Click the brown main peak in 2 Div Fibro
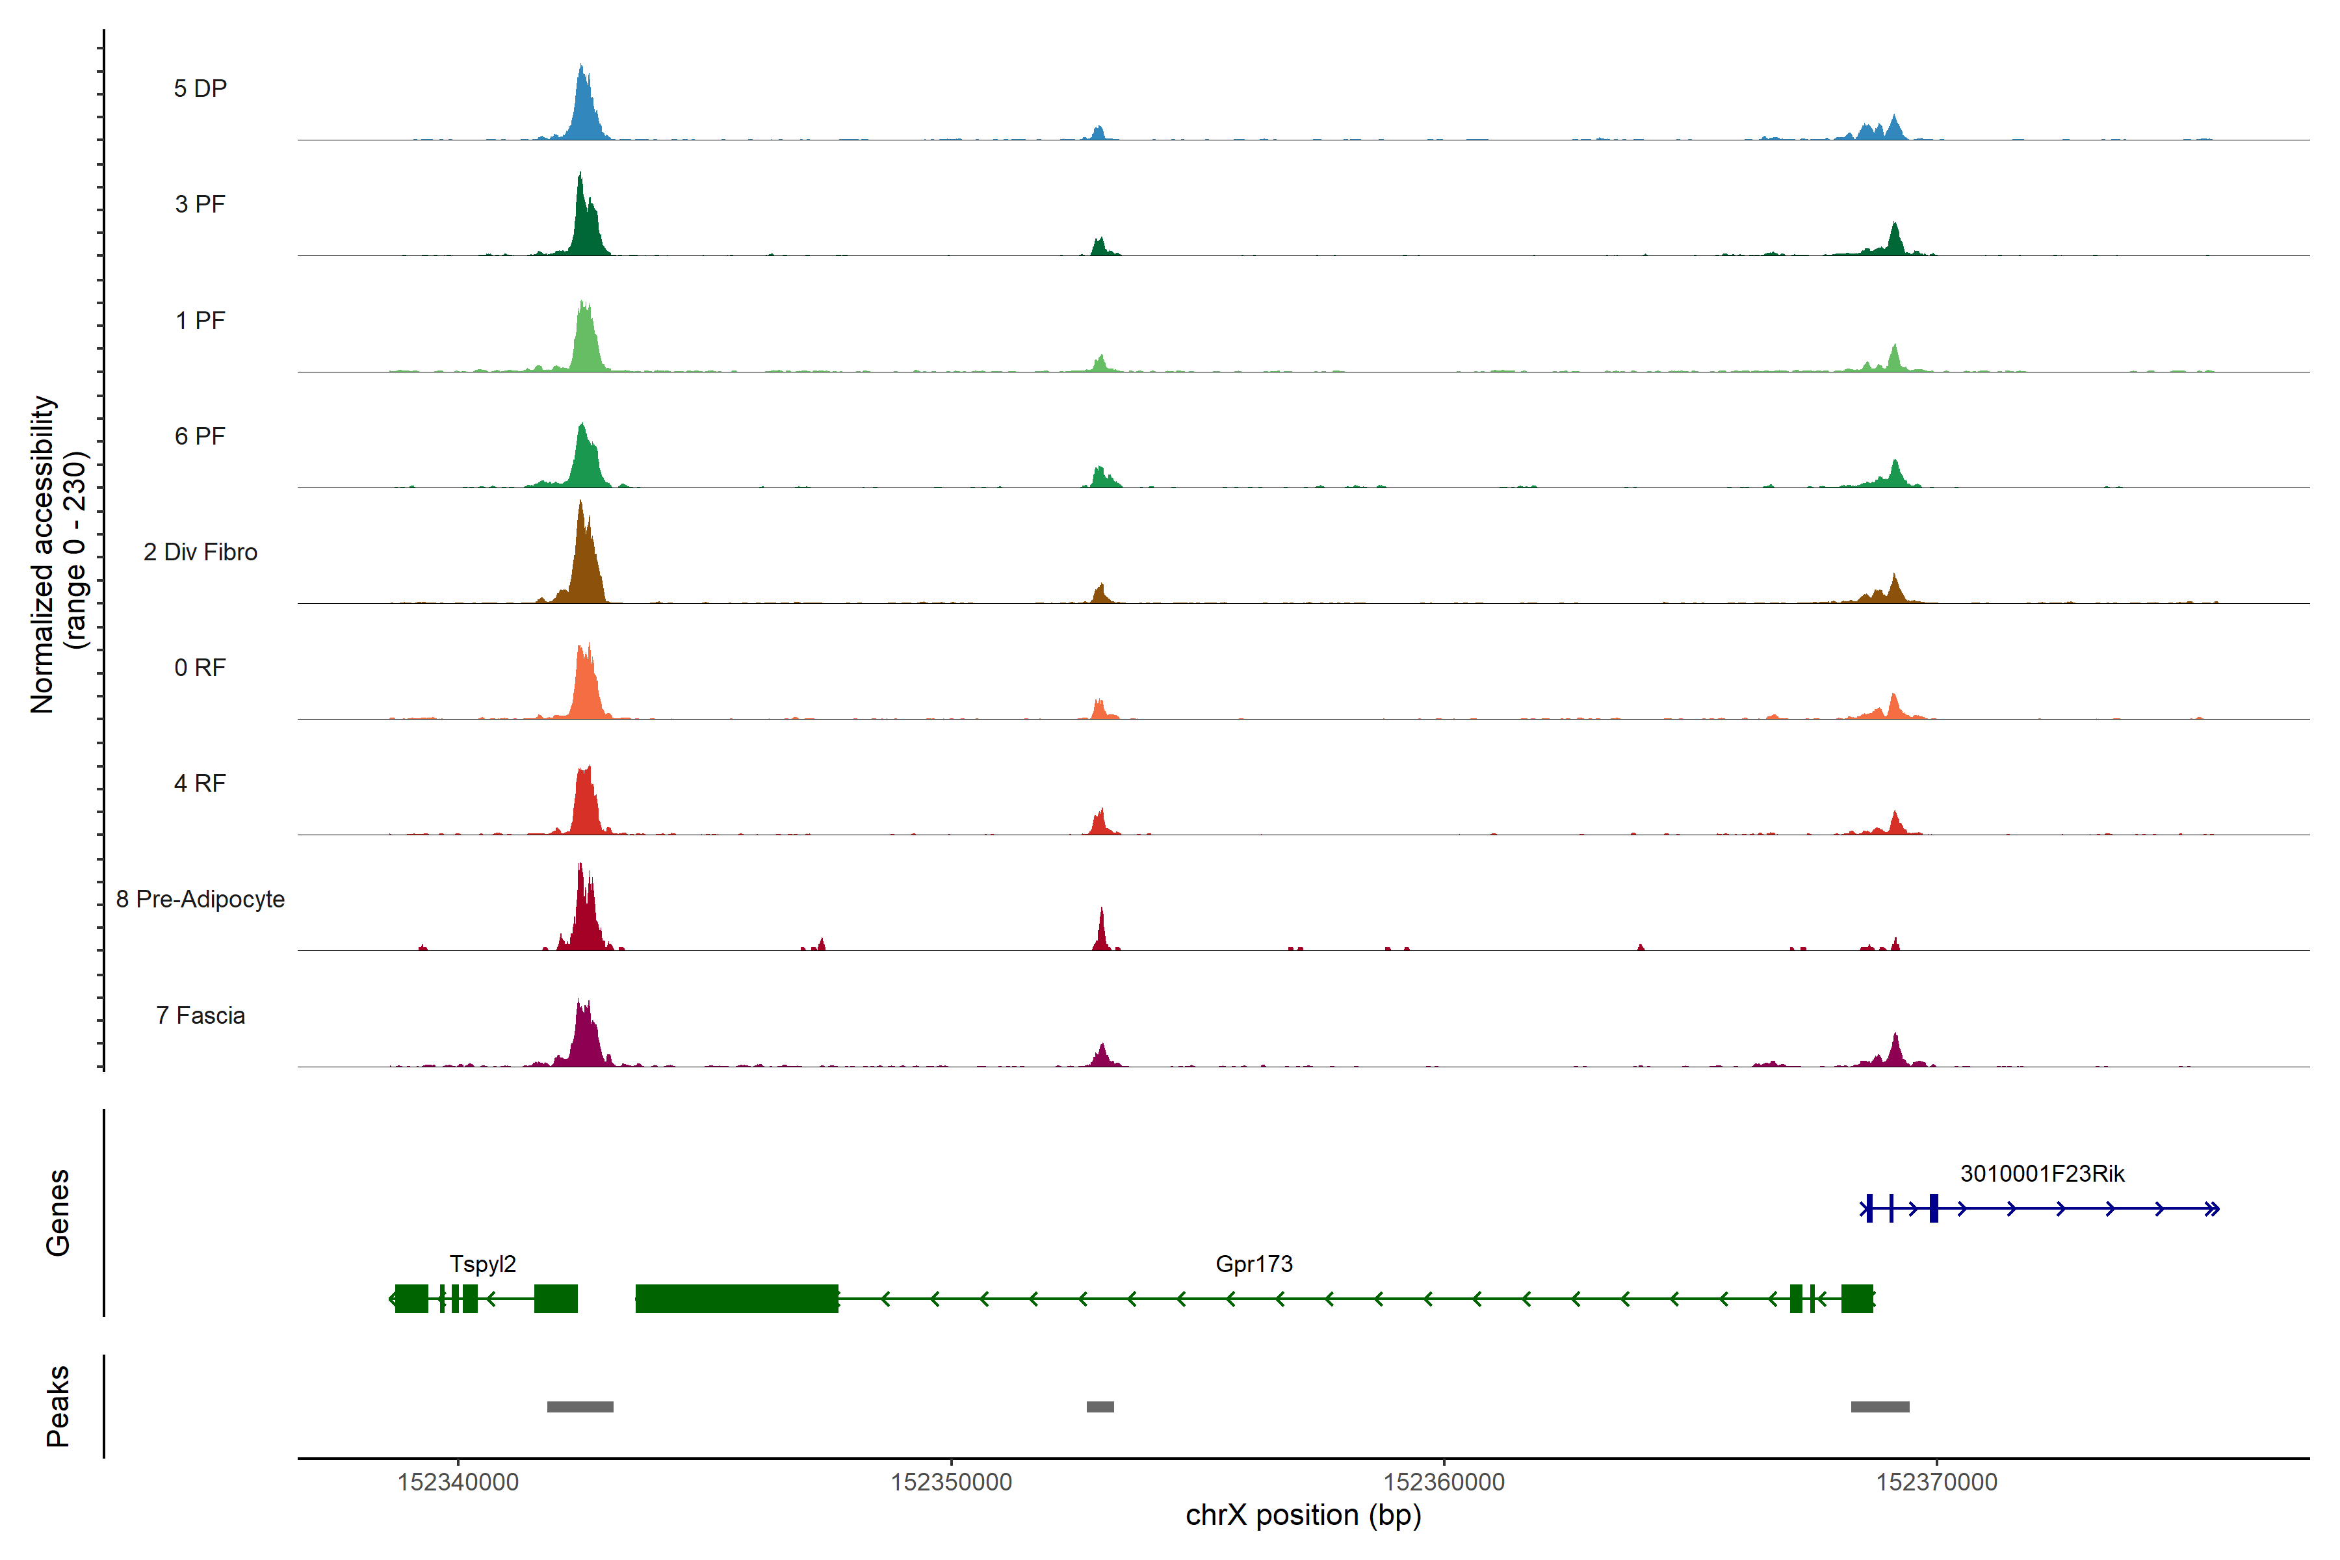This screenshot has height=1560, width=2340. 585,562
